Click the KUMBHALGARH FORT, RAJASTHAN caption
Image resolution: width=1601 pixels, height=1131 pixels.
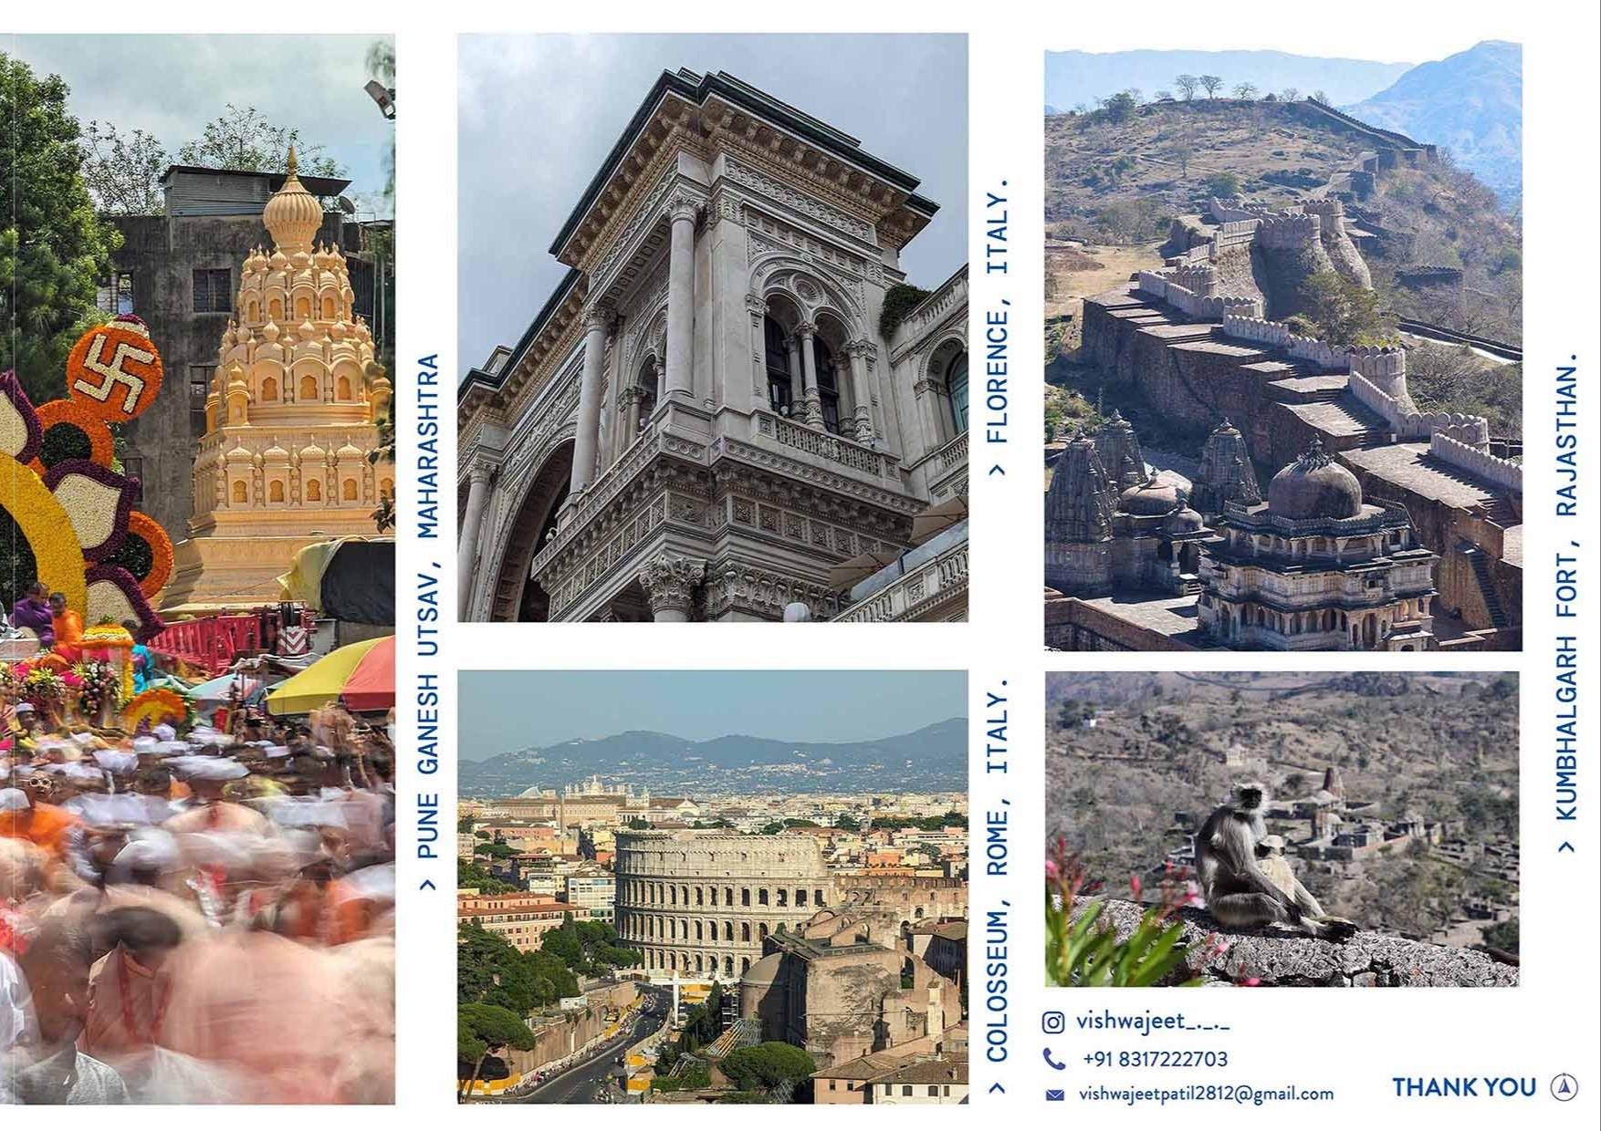point(1567,585)
